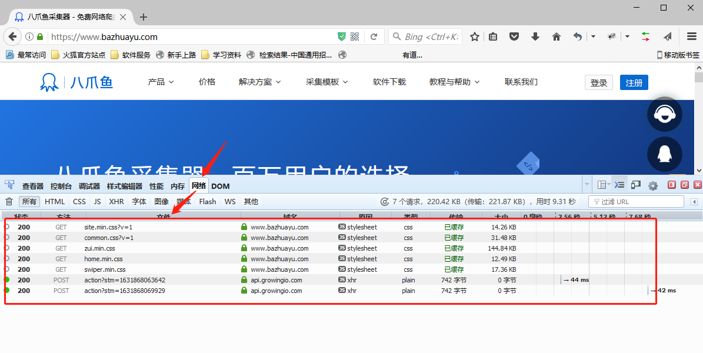Filter requests by HTML

pos(55,202)
